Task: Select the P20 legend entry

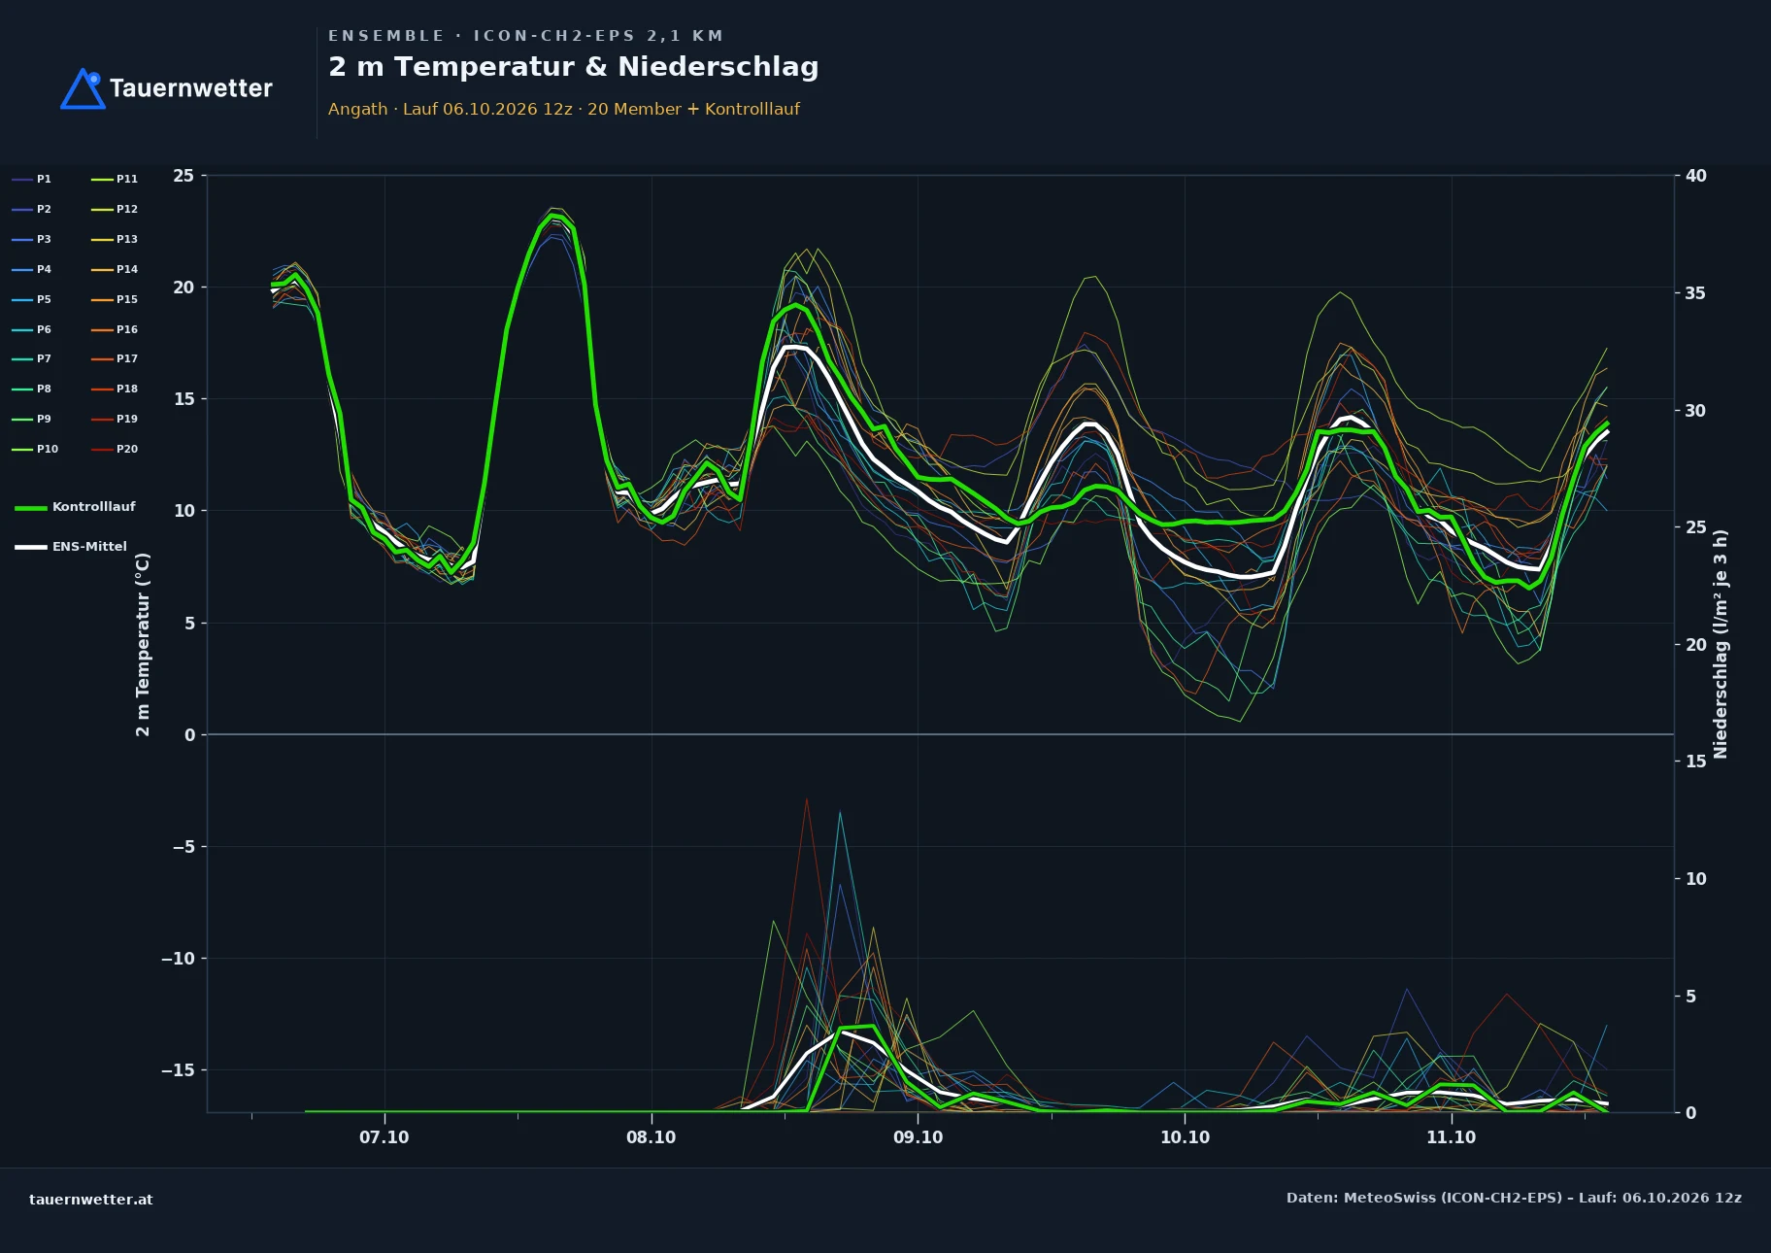Action: [x=115, y=449]
